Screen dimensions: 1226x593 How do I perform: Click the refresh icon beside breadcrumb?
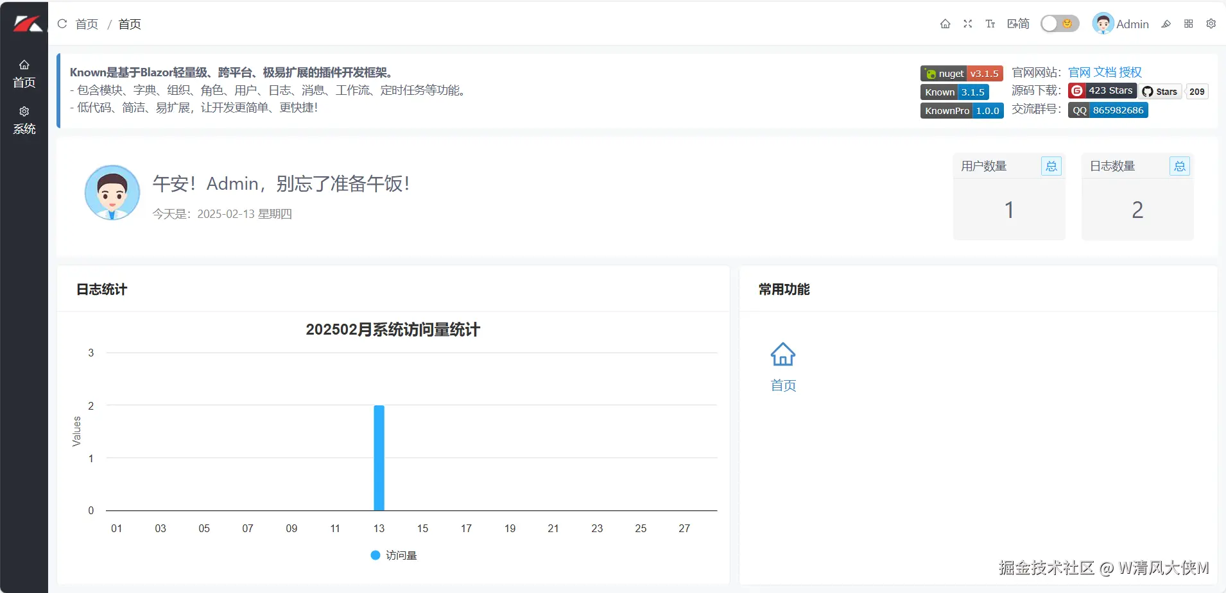click(62, 24)
